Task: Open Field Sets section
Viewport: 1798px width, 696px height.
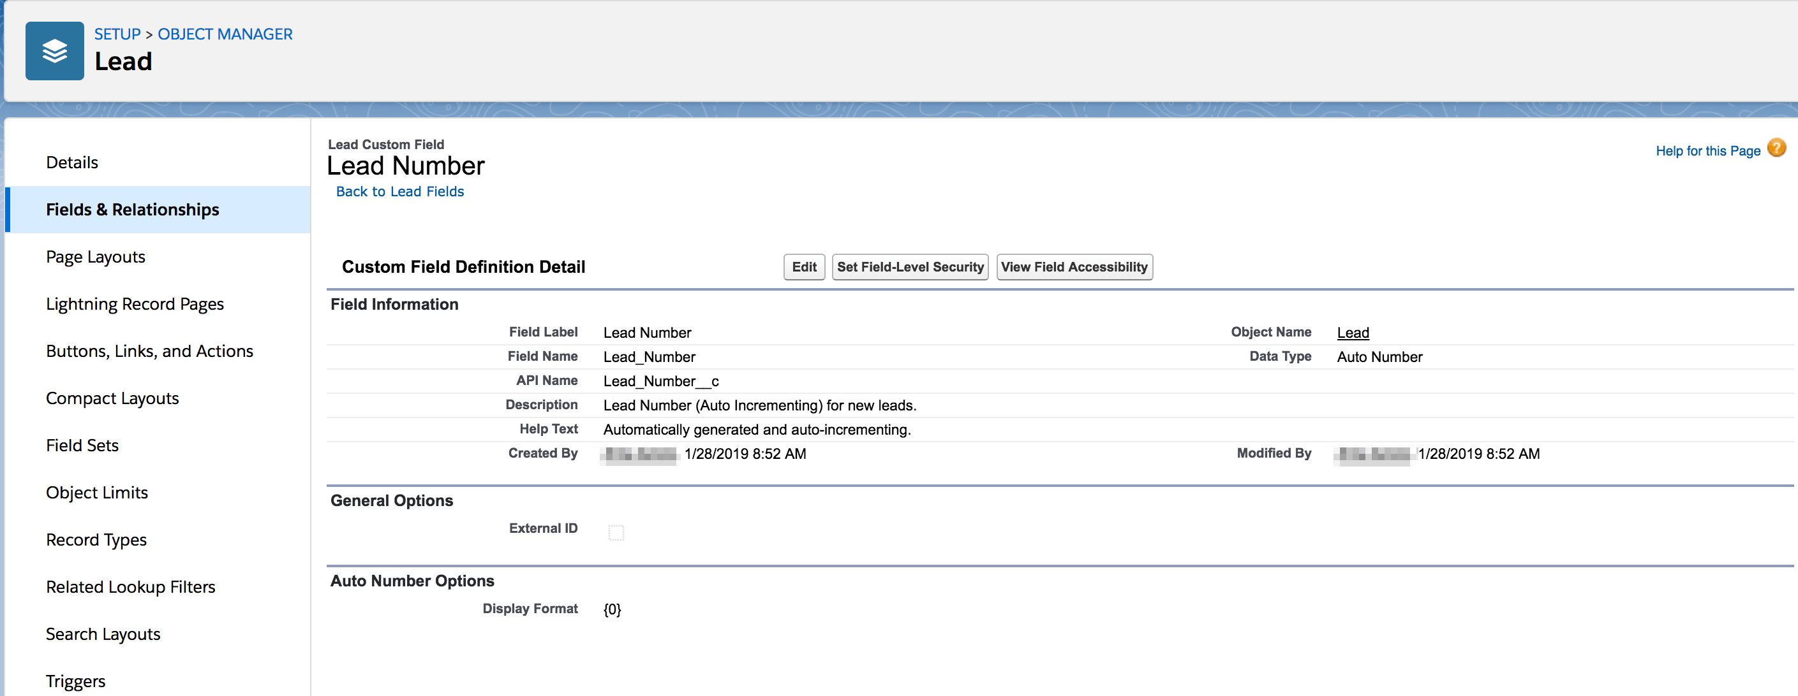Action: point(82,445)
